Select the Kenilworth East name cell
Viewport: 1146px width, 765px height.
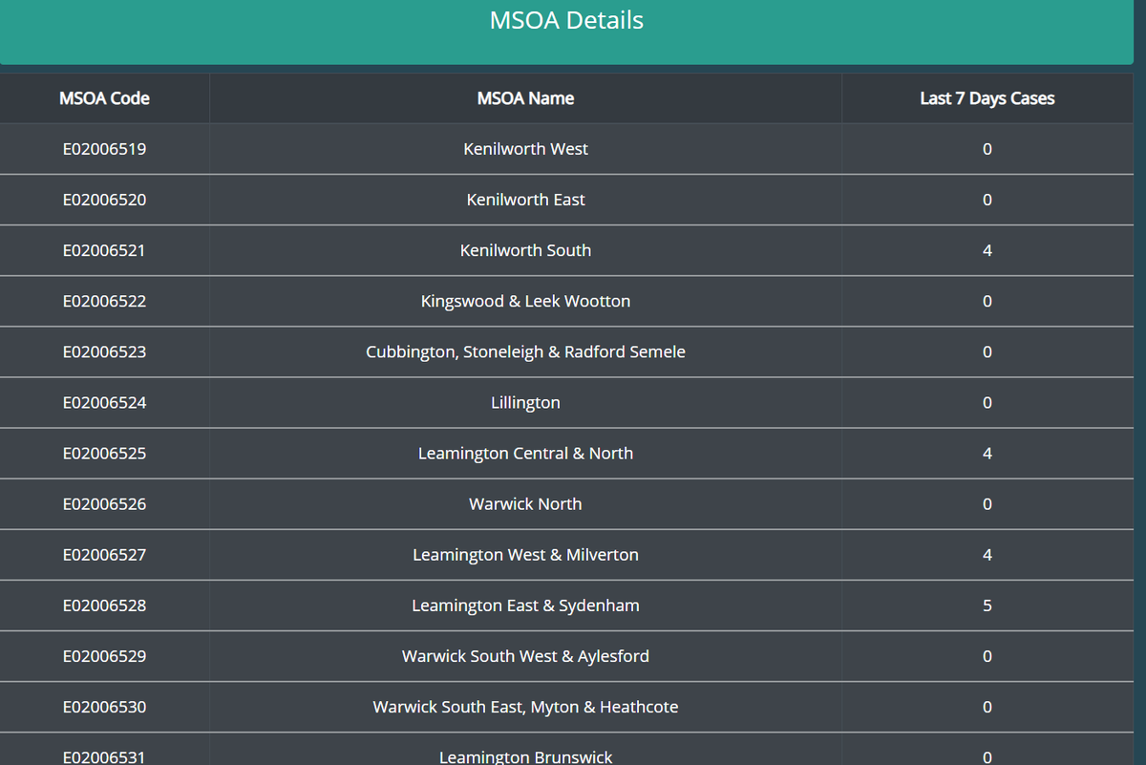525,200
